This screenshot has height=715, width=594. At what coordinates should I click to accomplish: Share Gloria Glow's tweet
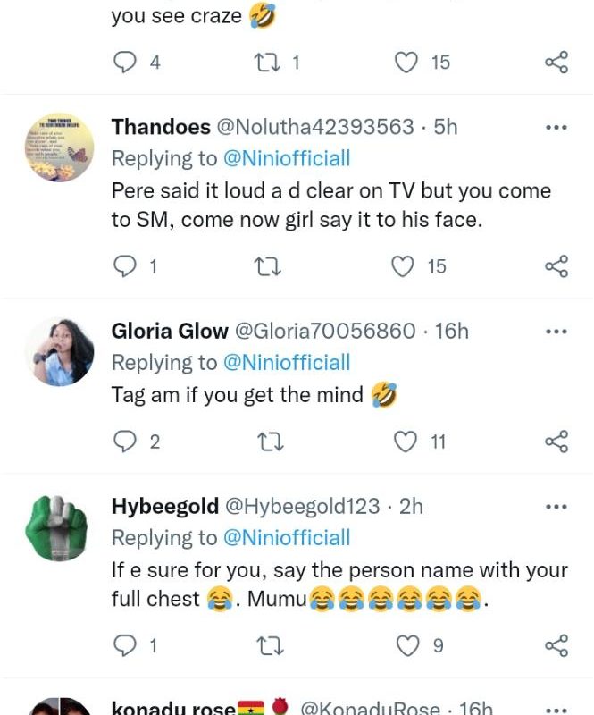click(556, 442)
